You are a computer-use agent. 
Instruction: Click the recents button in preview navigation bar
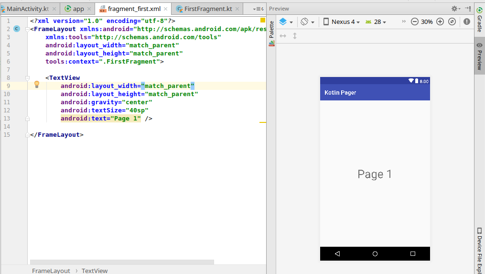click(413, 253)
